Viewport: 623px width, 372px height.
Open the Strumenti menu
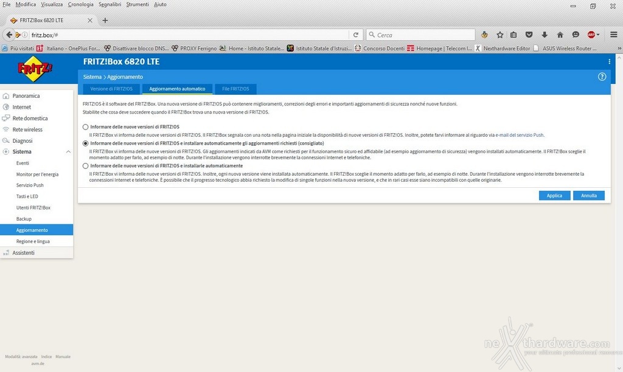click(137, 4)
